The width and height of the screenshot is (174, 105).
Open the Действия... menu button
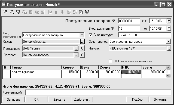click(82, 100)
